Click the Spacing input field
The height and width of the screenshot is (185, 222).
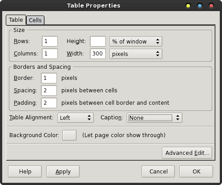[x=49, y=91]
